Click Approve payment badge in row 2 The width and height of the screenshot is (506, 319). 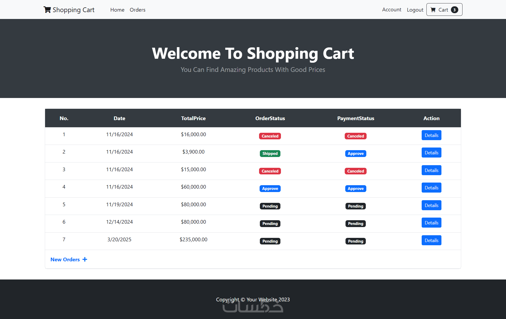[356, 154]
